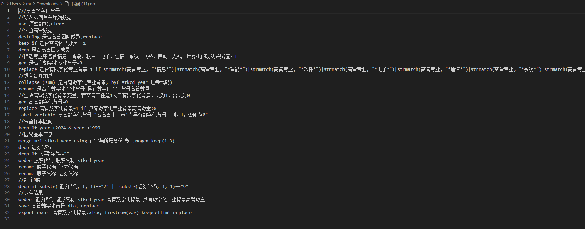Viewport: 585px width, 229px height.
Task: Click the line 'keep if year <2024 & year >1999'
Action: coord(59,128)
